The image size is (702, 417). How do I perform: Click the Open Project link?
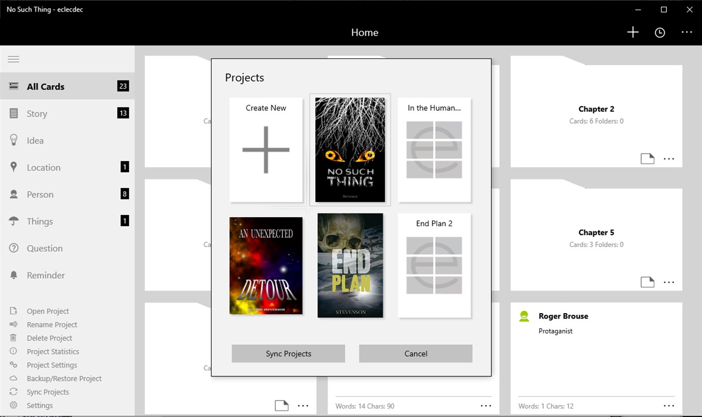48,311
